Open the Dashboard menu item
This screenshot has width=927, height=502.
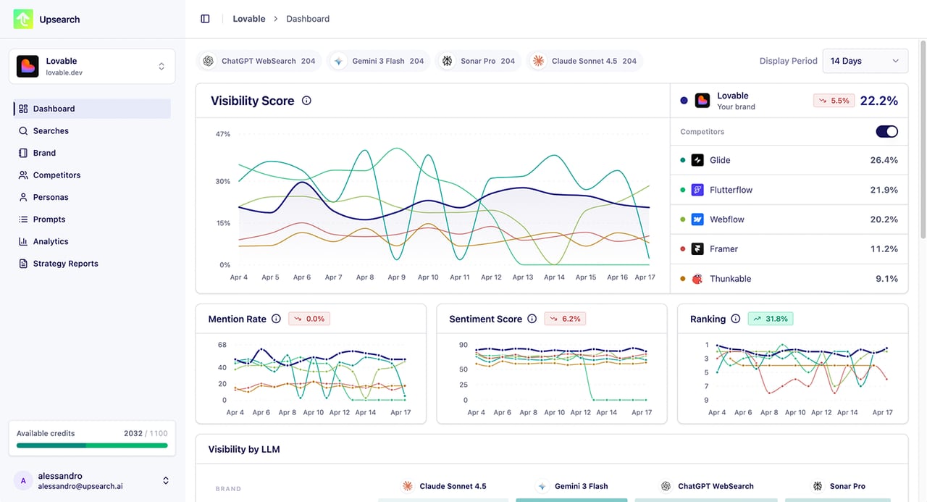(92, 109)
